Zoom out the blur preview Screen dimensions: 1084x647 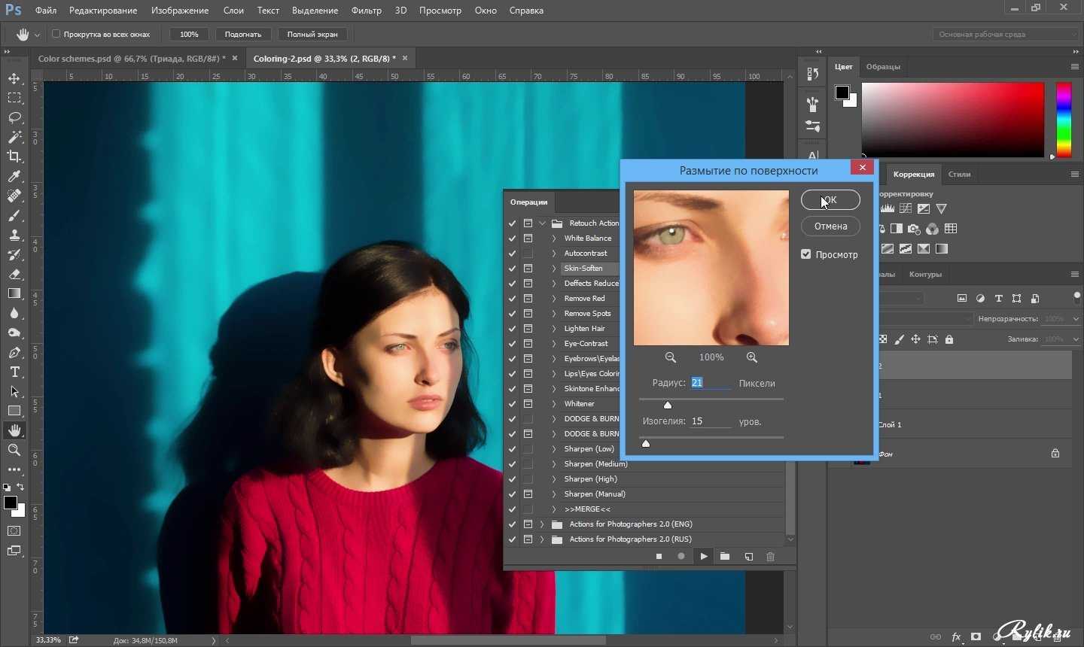(x=670, y=357)
